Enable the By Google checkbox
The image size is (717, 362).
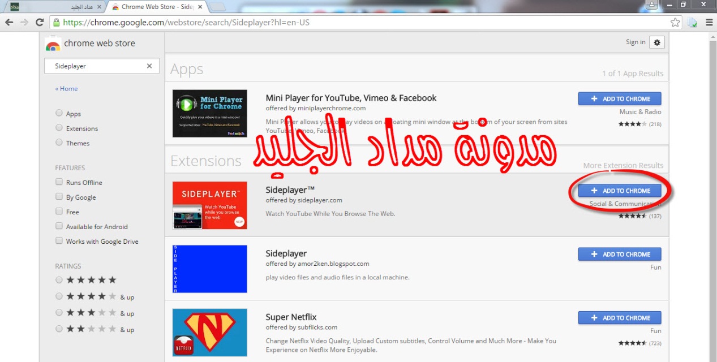[59, 197]
